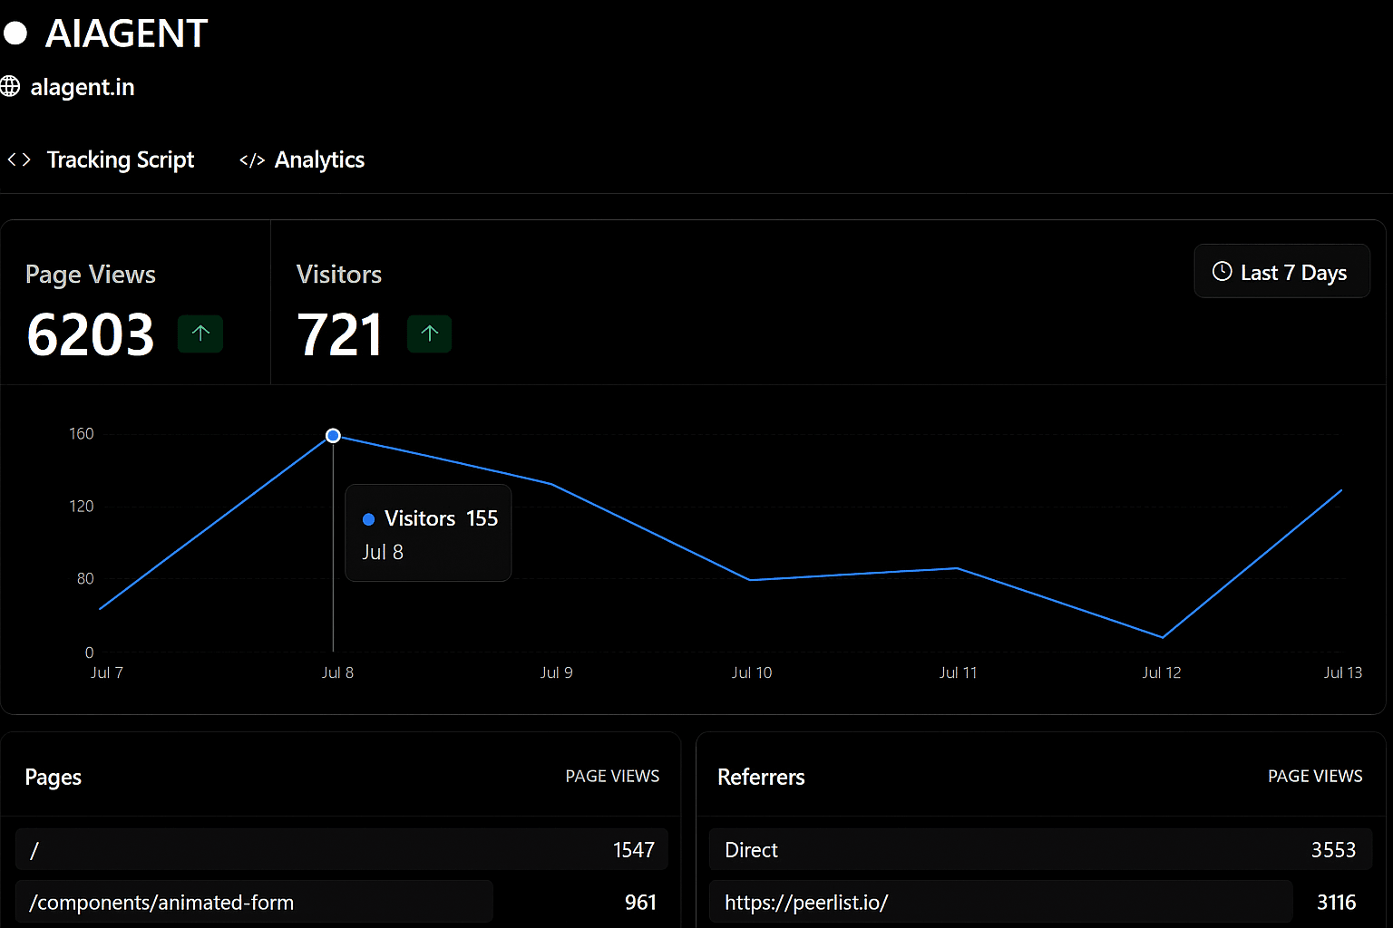This screenshot has width=1393, height=928.
Task: Click the blue Visitors legend dot in tooltip
Action: click(368, 519)
